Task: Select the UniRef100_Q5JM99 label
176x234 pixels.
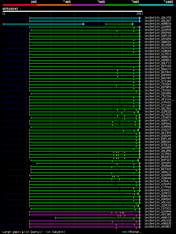Action: click(x=158, y=45)
